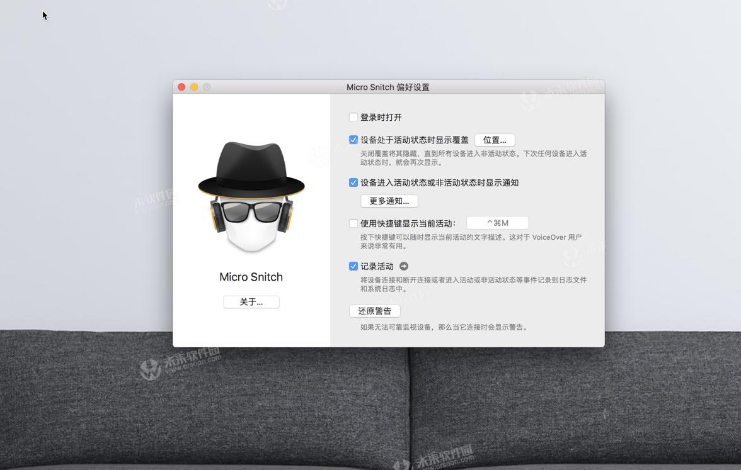
Task: Open the 位置... overlay position dialog
Action: tap(494, 140)
